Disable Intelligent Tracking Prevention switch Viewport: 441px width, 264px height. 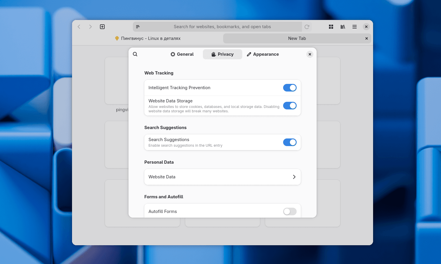(x=290, y=88)
